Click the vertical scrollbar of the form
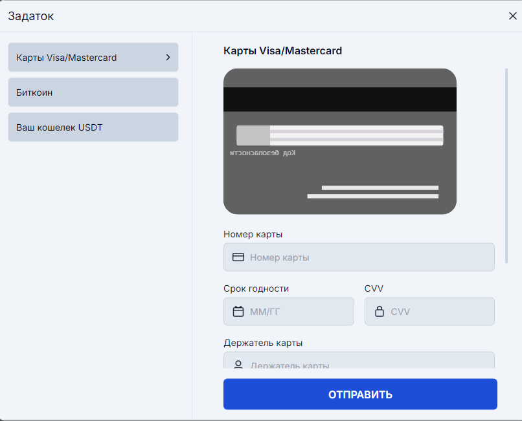This screenshot has height=421, width=522. pyautogui.click(x=506, y=166)
